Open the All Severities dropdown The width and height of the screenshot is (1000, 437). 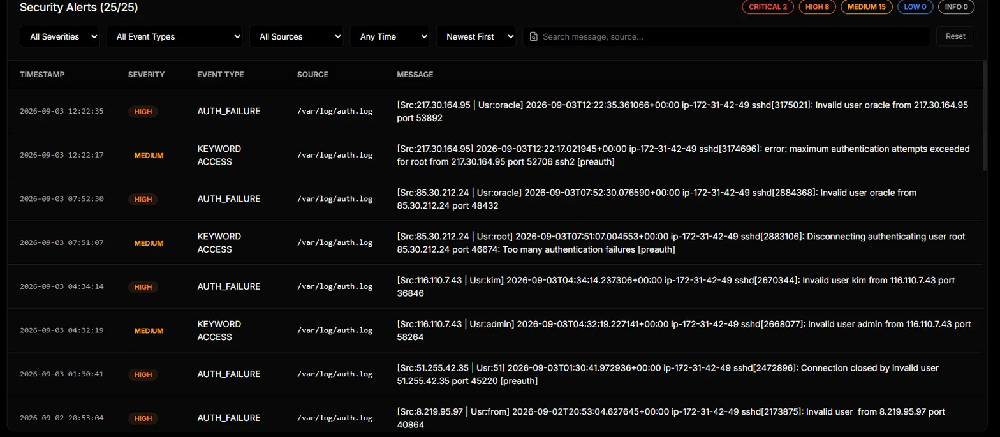[60, 36]
